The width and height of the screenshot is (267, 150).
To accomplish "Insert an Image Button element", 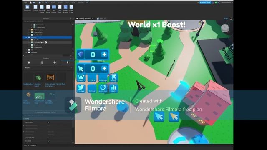I will (x=65, y=9).
